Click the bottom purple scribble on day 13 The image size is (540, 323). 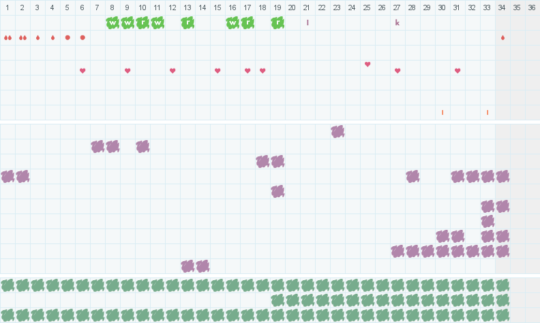[x=187, y=266]
